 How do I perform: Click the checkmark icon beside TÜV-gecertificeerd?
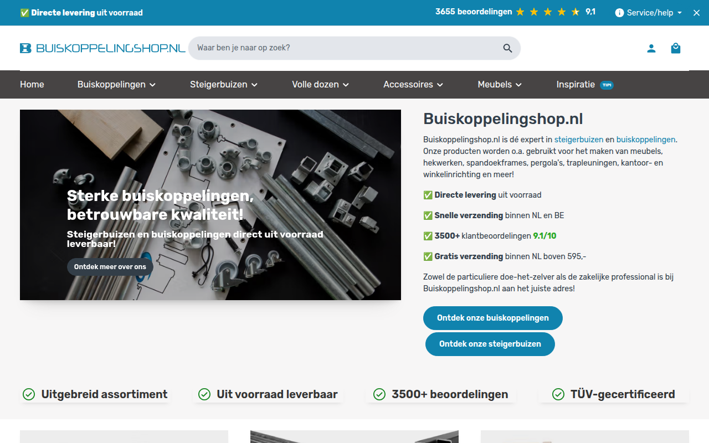click(x=558, y=394)
